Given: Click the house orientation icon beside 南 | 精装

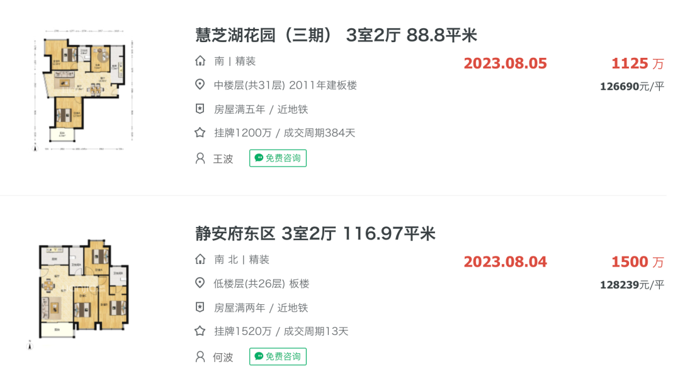Looking at the screenshot, I should (200, 60).
